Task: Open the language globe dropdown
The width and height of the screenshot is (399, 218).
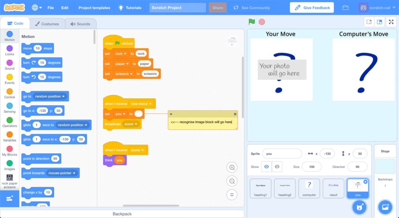Action: 37,8
